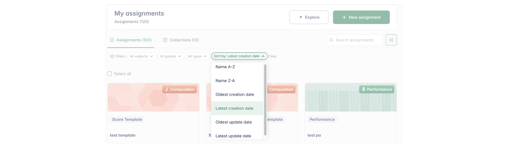Click the All subjects chevron
The image size is (508, 147).
[152, 56]
